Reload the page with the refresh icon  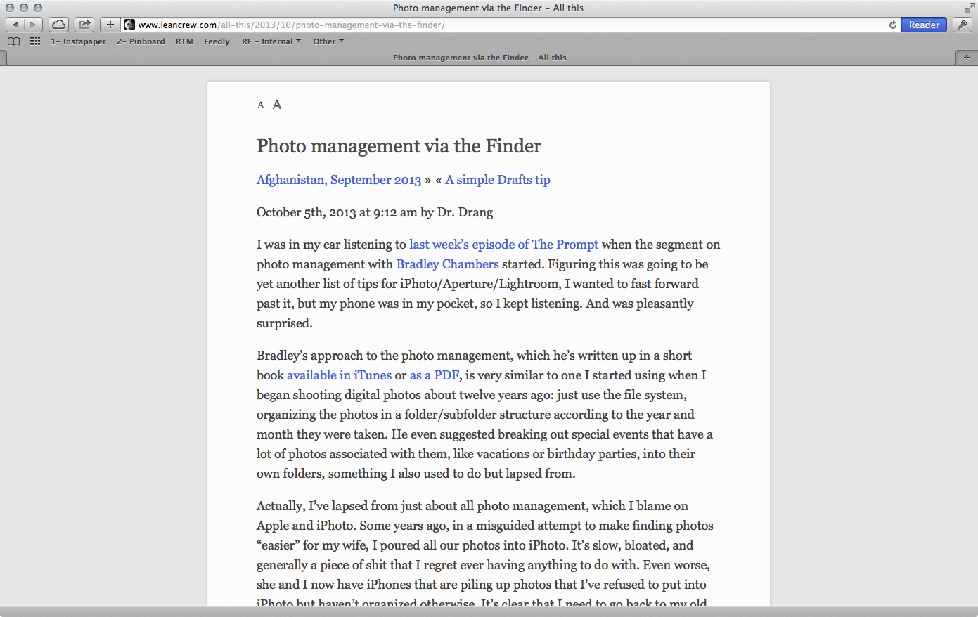point(893,24)
